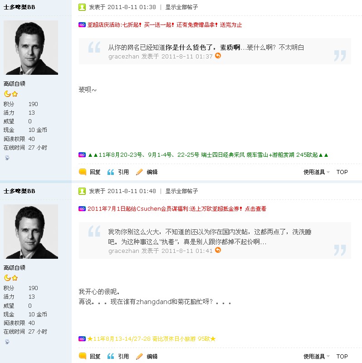362x363 pixels.
Task: Click 回复 reply icon in first post
Action: click(x=83, y=172)
